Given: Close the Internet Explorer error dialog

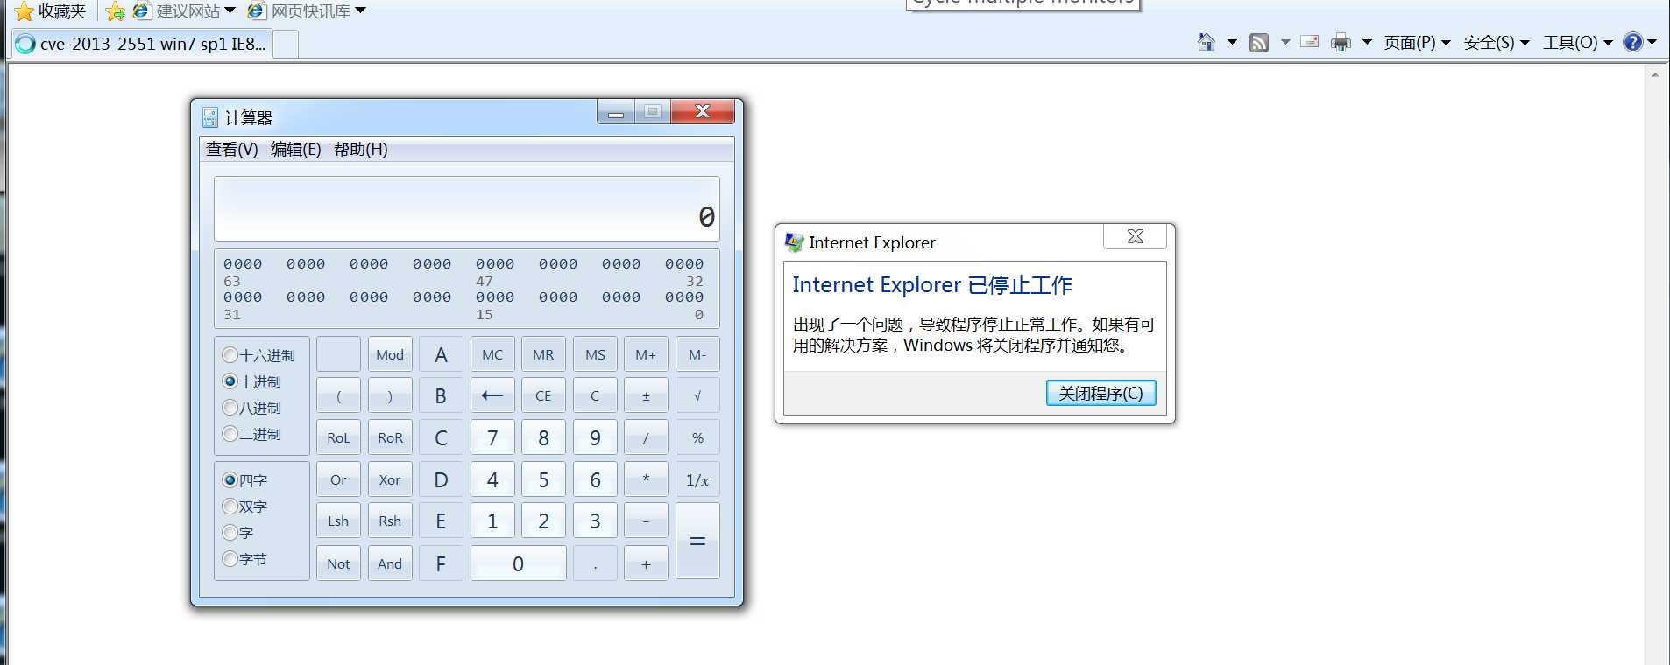Looking at the screenshot, I should pos(1135,236).
